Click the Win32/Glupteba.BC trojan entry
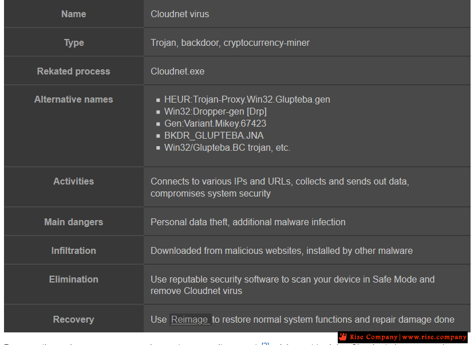474x345 pixels. [227, 147]
